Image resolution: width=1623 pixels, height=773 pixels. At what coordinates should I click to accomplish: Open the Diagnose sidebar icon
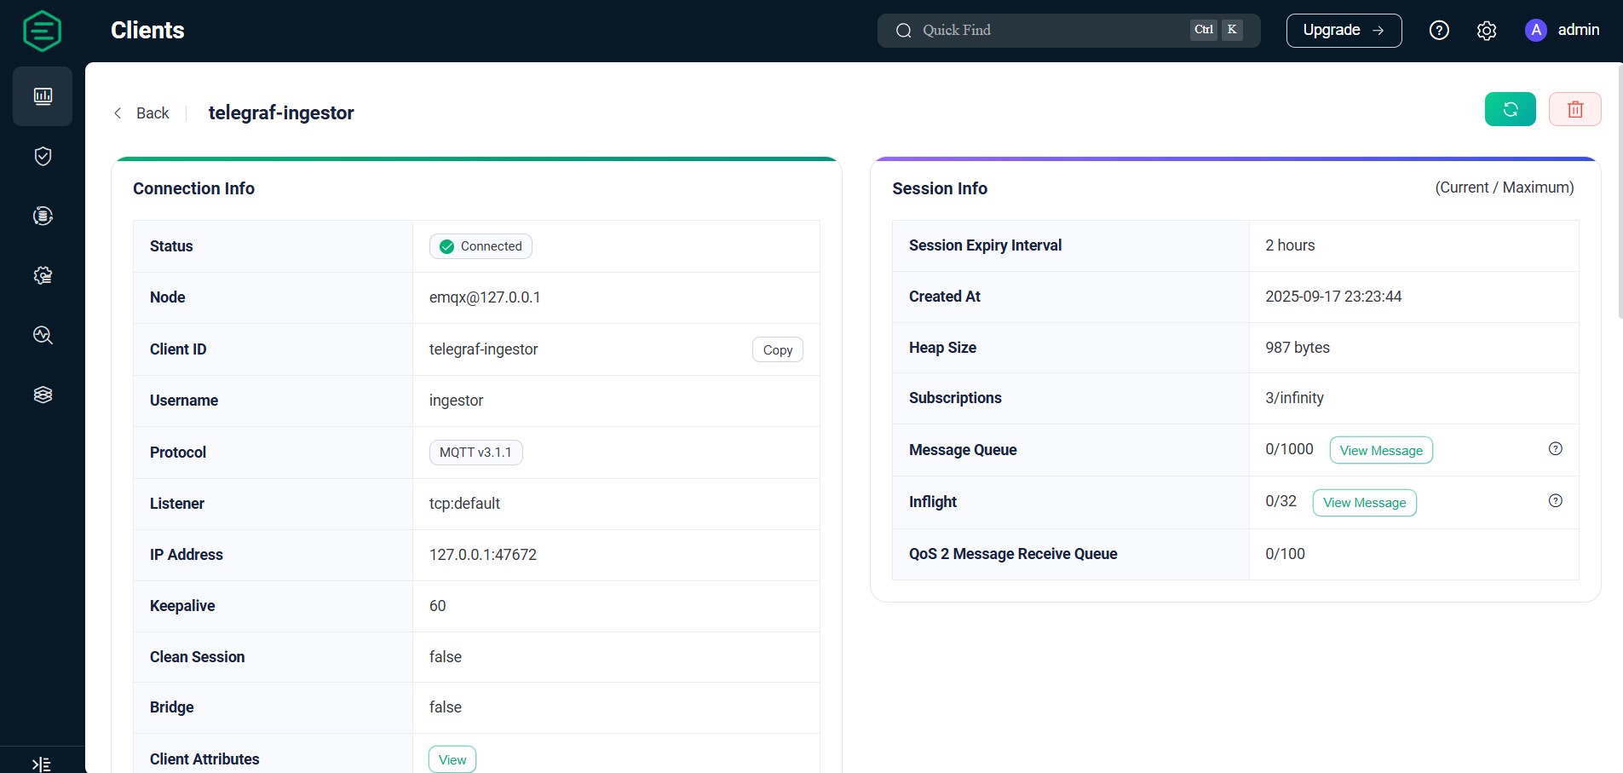tap(42, 334)
